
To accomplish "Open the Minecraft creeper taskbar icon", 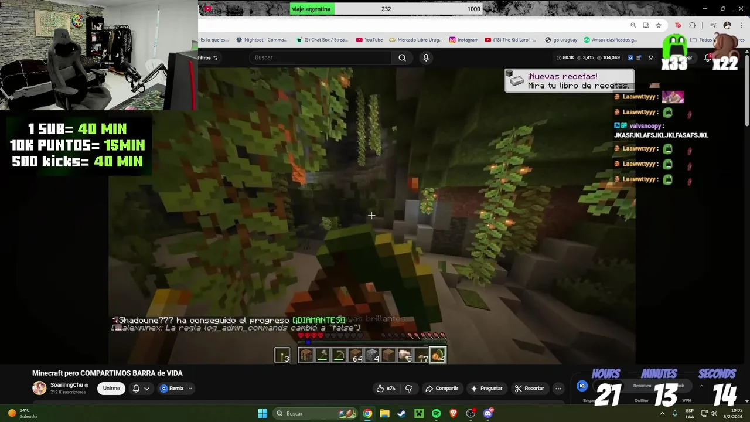I will click(x=419, y=413).
